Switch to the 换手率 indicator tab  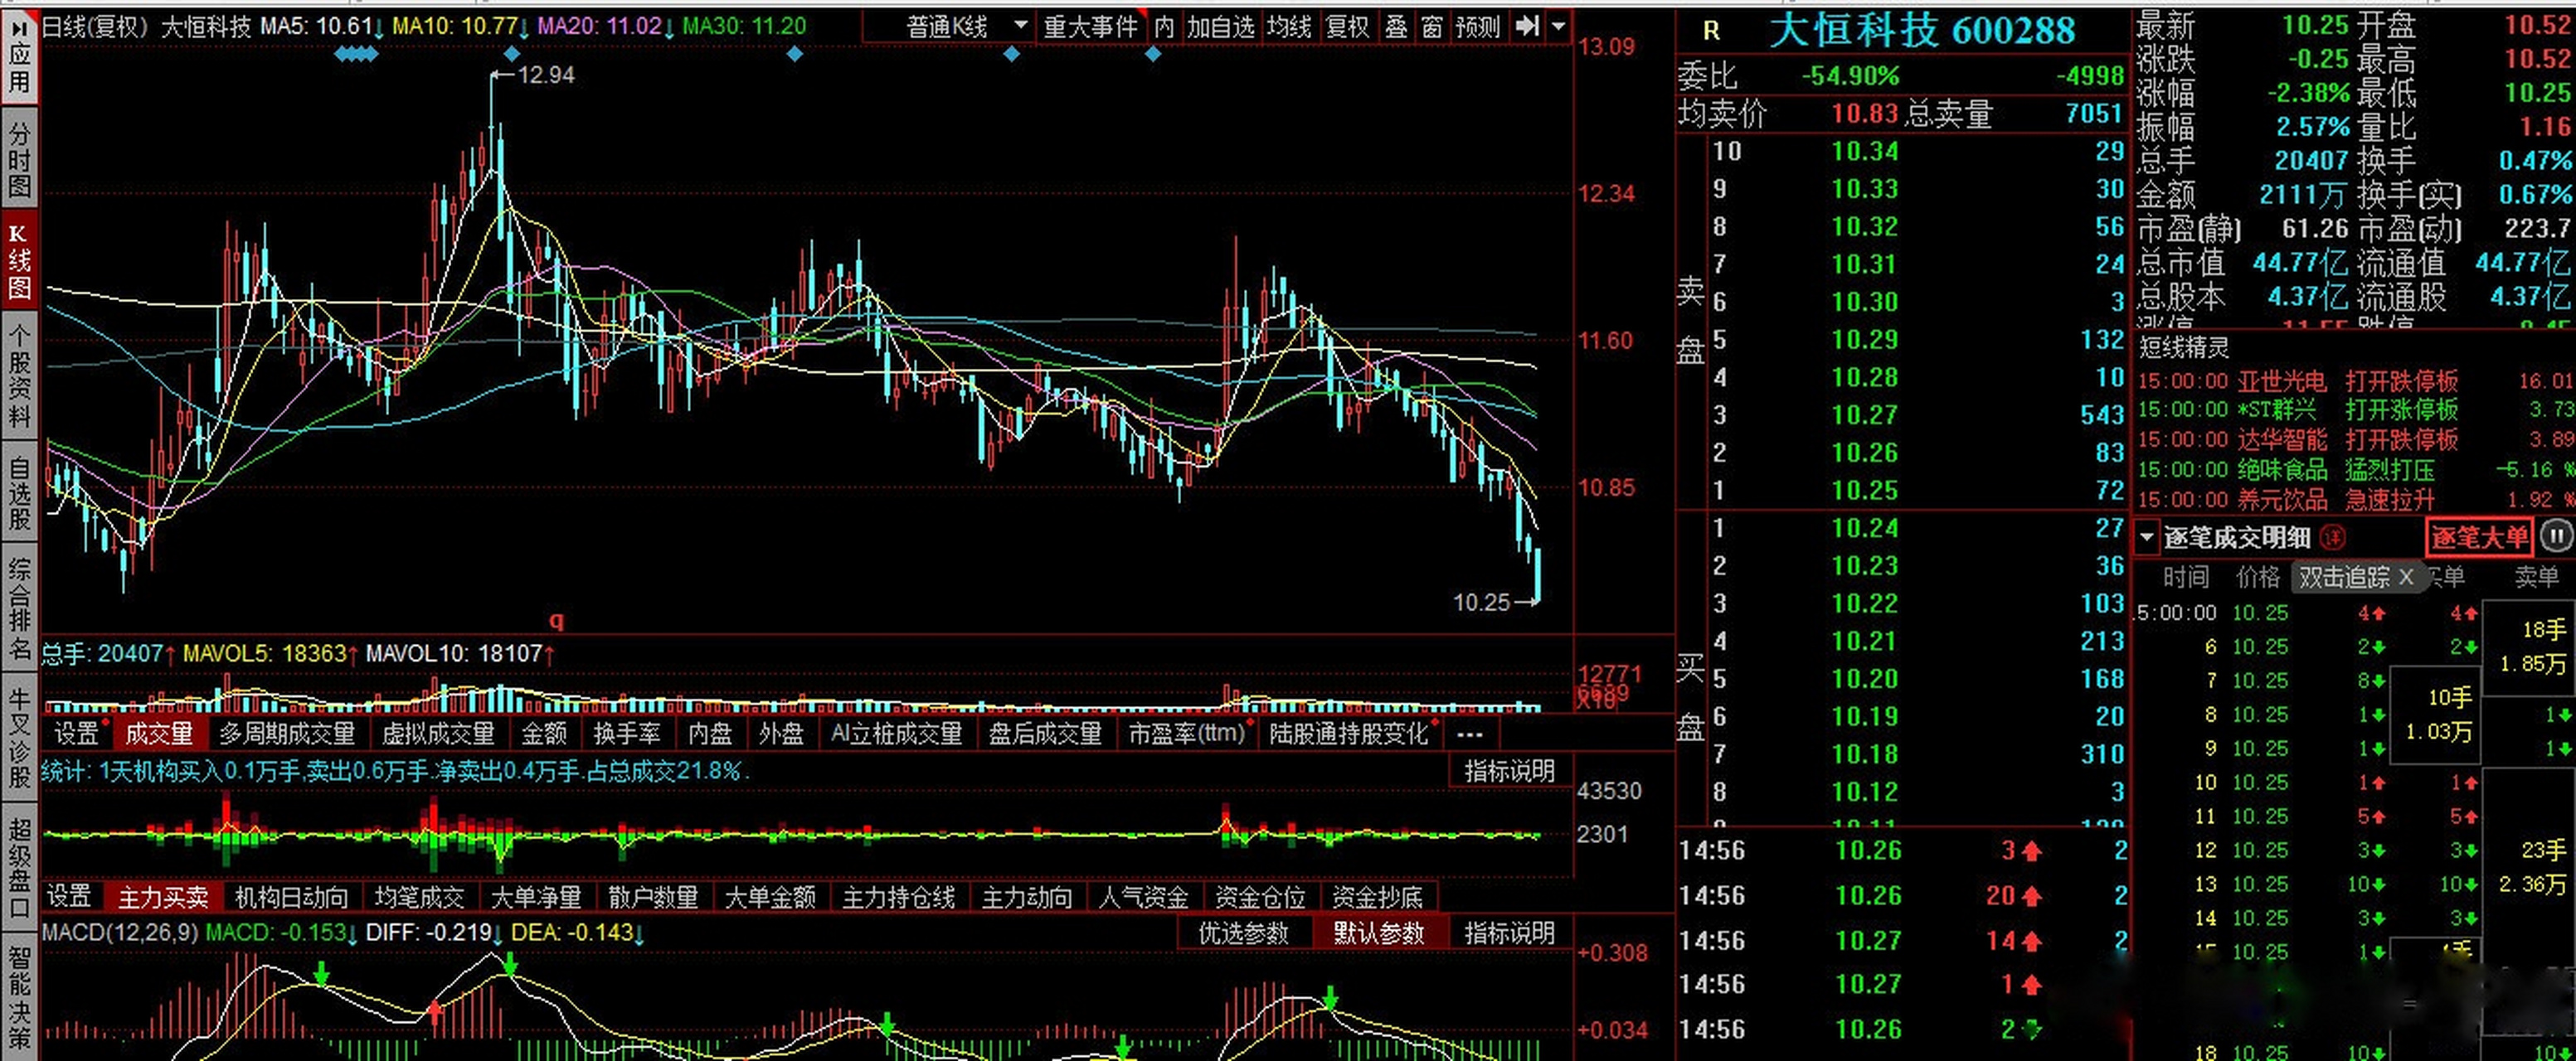tap(627, 734)
